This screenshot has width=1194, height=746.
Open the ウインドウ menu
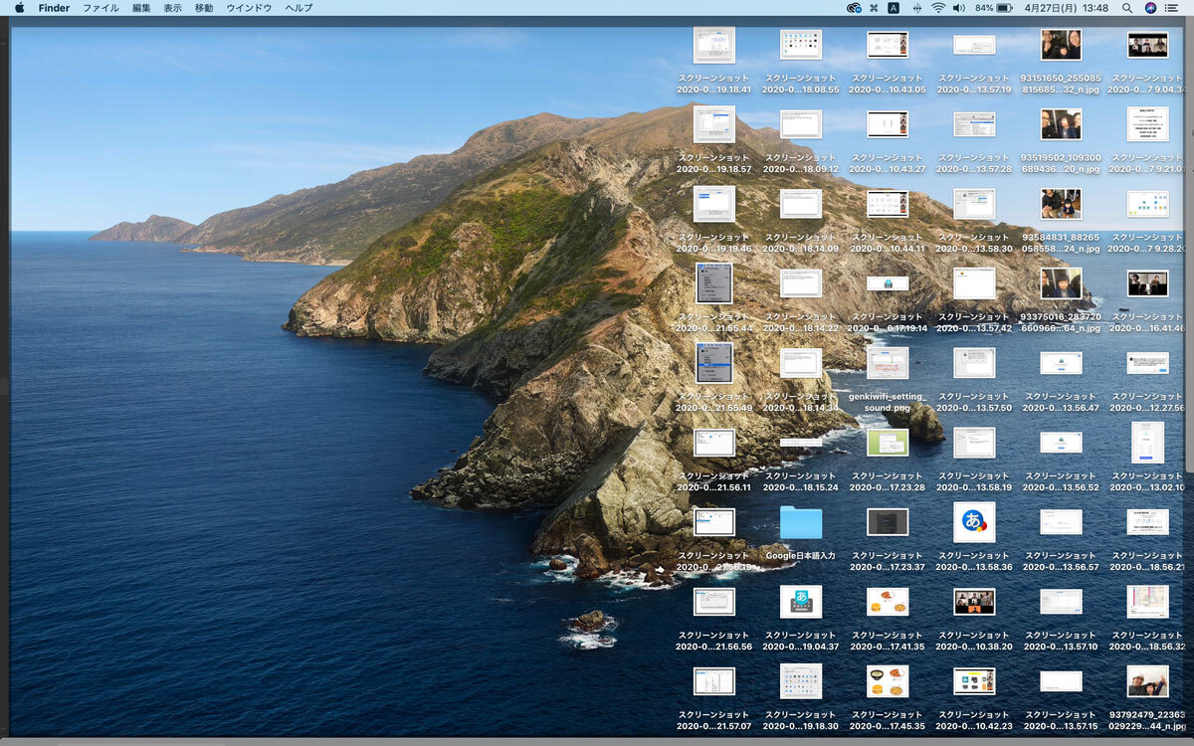click(249, 8)
